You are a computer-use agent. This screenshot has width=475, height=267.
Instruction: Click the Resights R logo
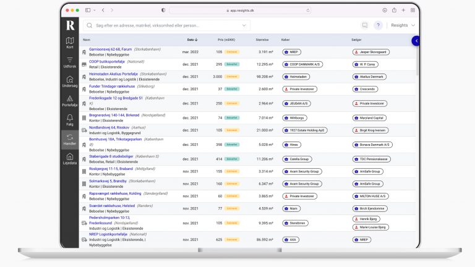pyautogui.click(x=71, y=25)
